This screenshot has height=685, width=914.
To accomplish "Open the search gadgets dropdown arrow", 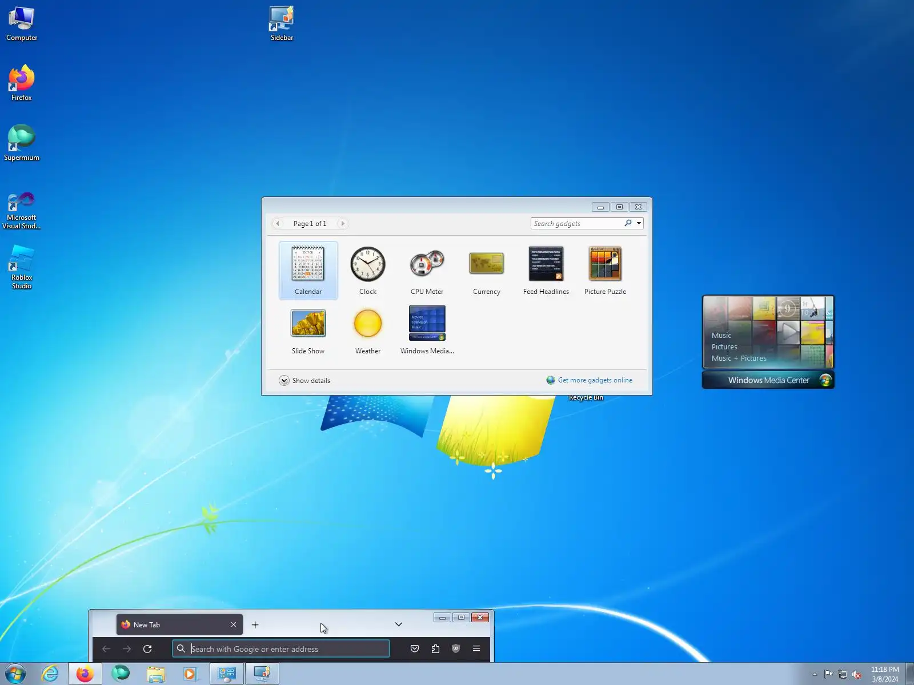I will [639, 223].
